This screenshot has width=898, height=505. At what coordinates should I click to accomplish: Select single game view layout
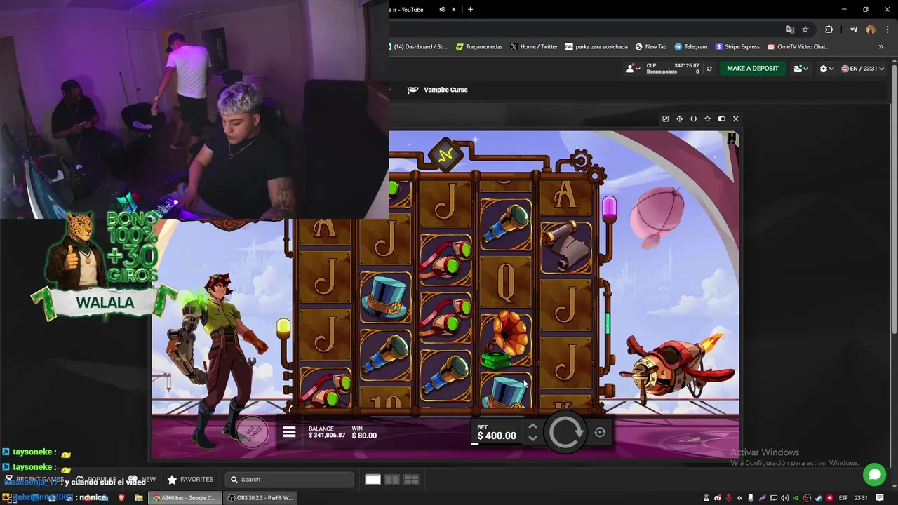pos(373,480)
